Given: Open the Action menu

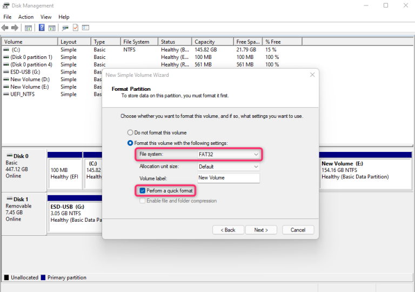Looking at the screenshot, I should point(26,17).
